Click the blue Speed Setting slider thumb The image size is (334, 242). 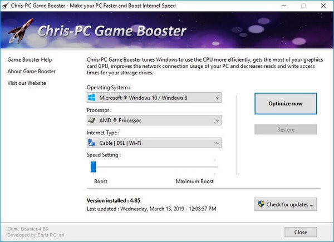(x=94, y=167)
